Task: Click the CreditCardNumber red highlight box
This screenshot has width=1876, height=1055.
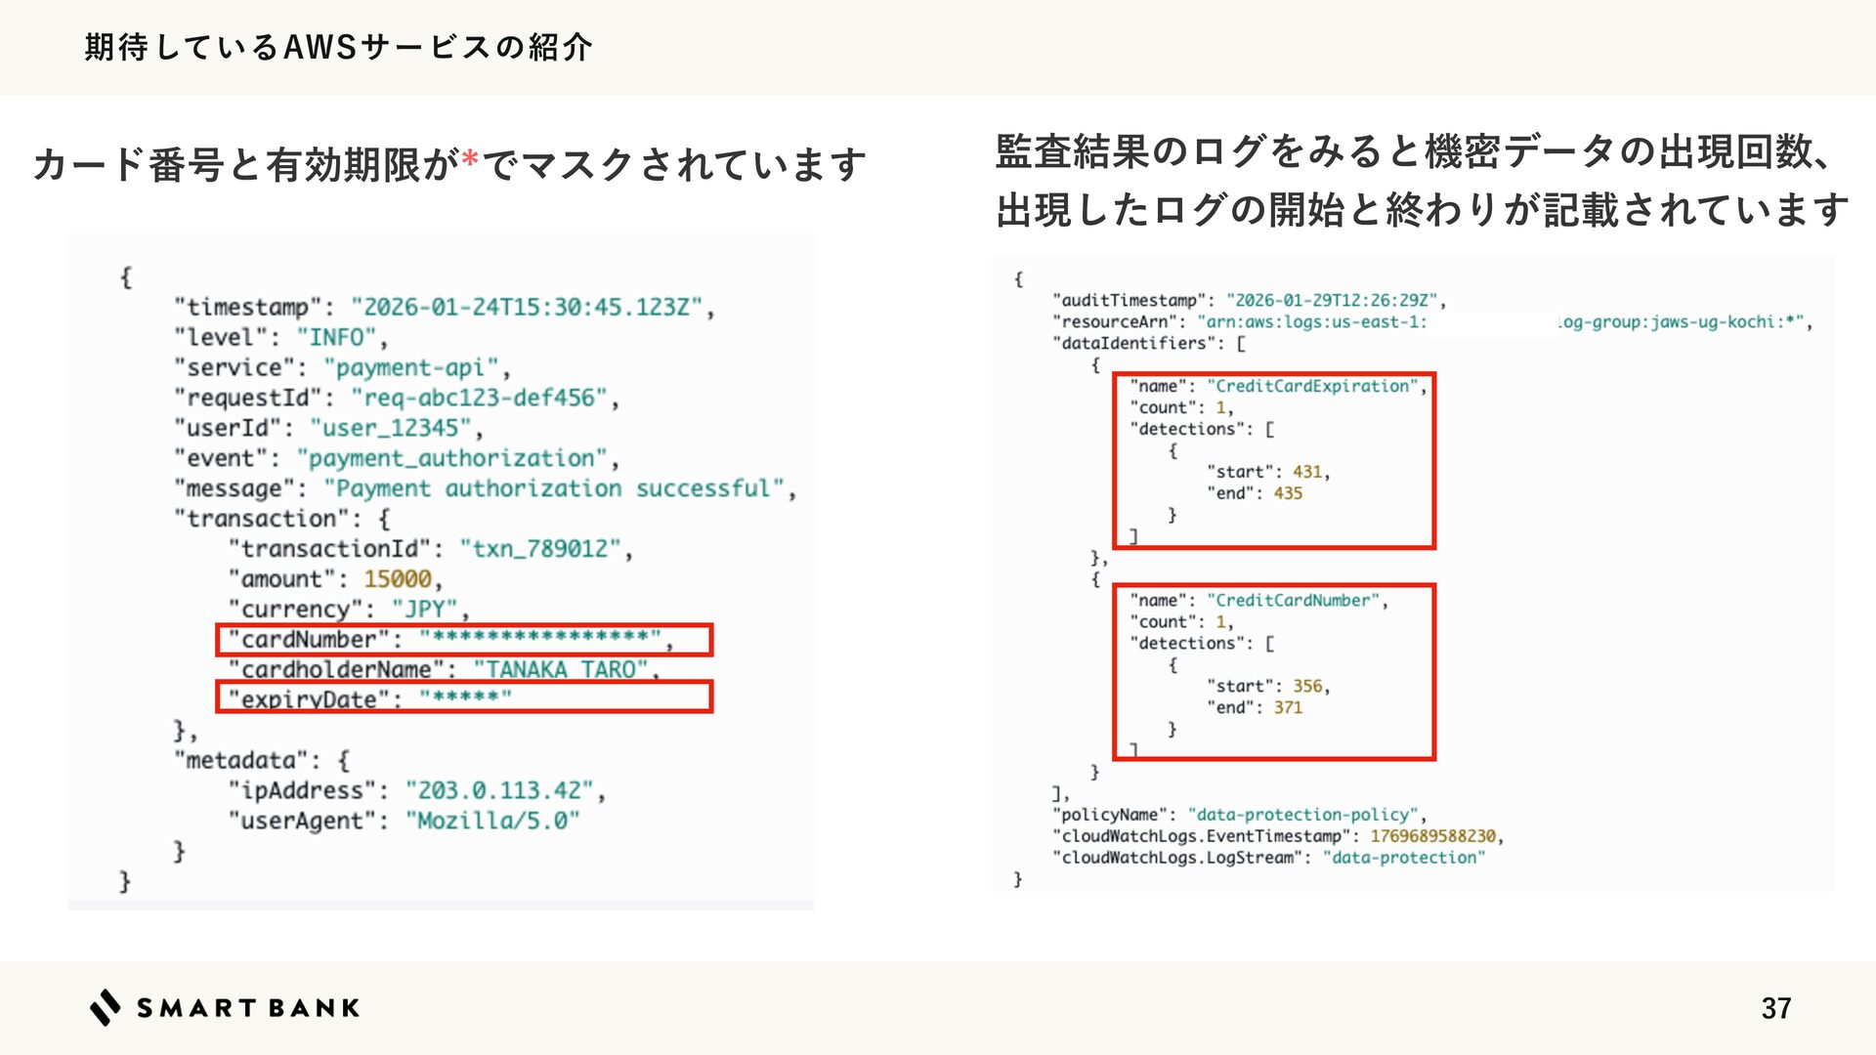Action: [1273, 672]
